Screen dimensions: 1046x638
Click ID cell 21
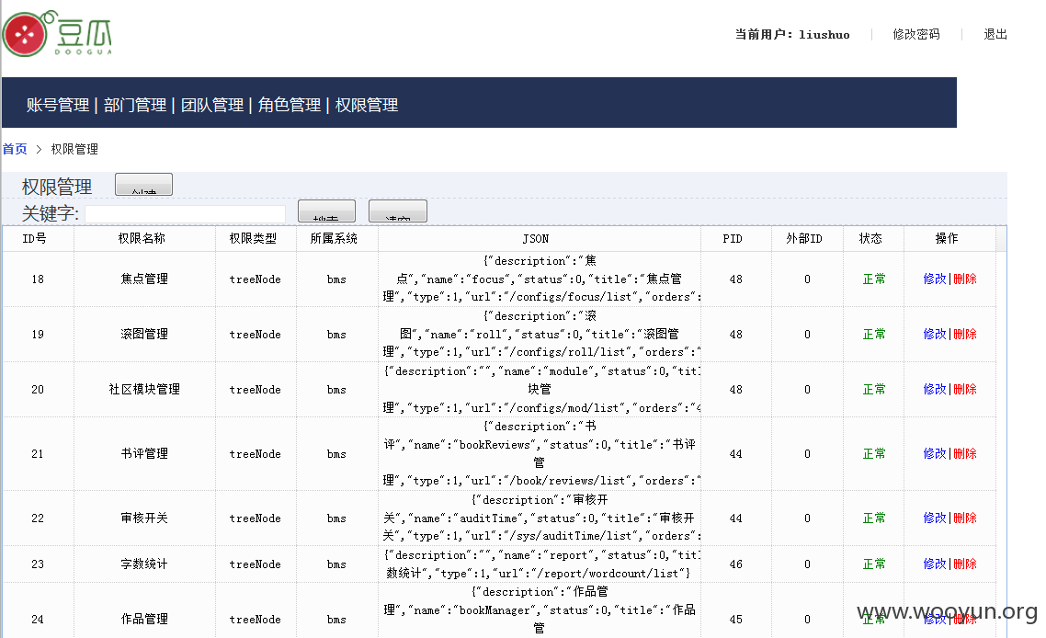coord(38,453)
